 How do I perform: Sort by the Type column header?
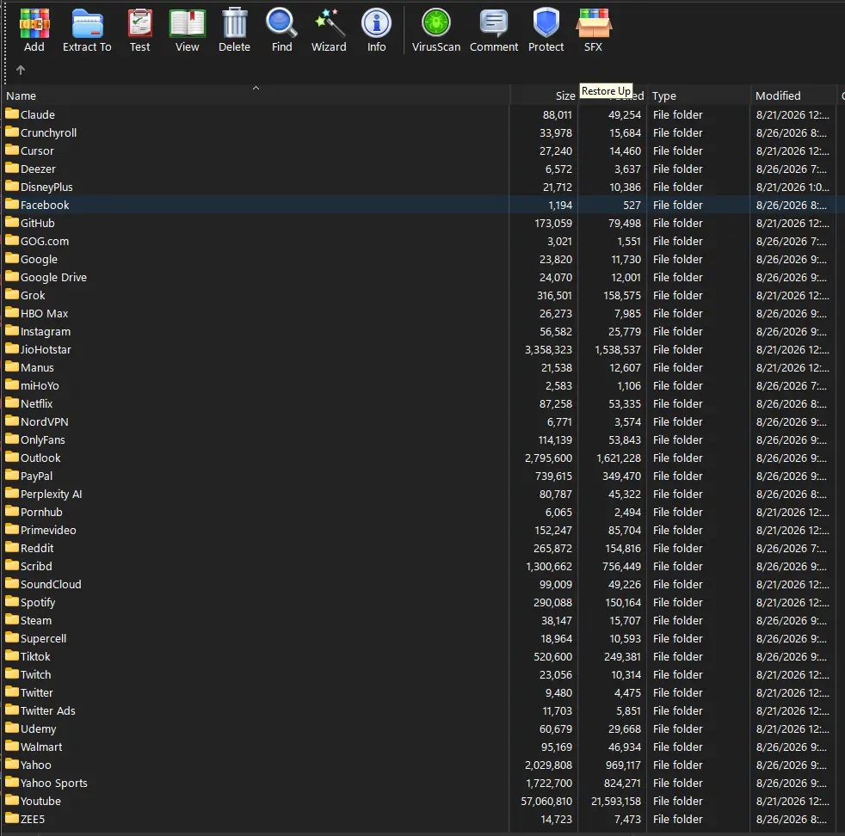point(699,95)
